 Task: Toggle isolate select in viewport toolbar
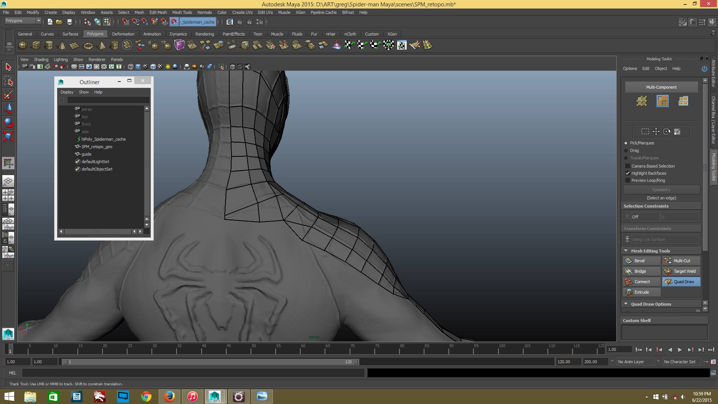221,67
